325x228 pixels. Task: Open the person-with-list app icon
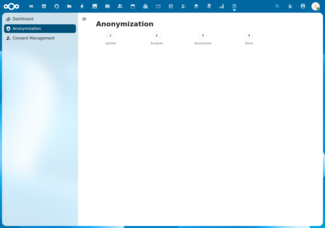[184, 6]
